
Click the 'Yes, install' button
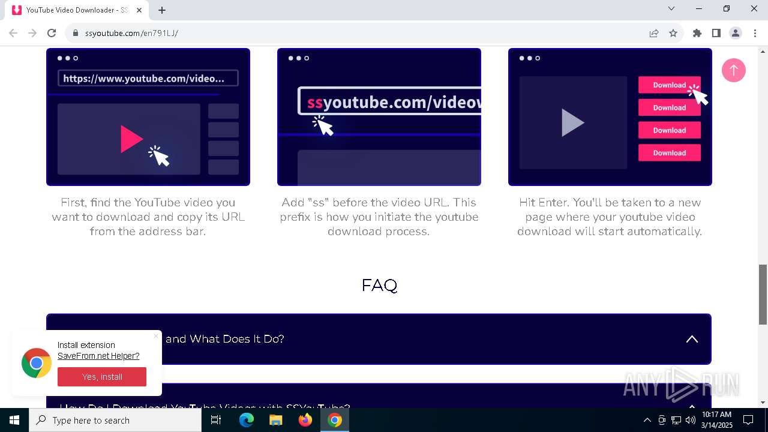click(102, 377)
